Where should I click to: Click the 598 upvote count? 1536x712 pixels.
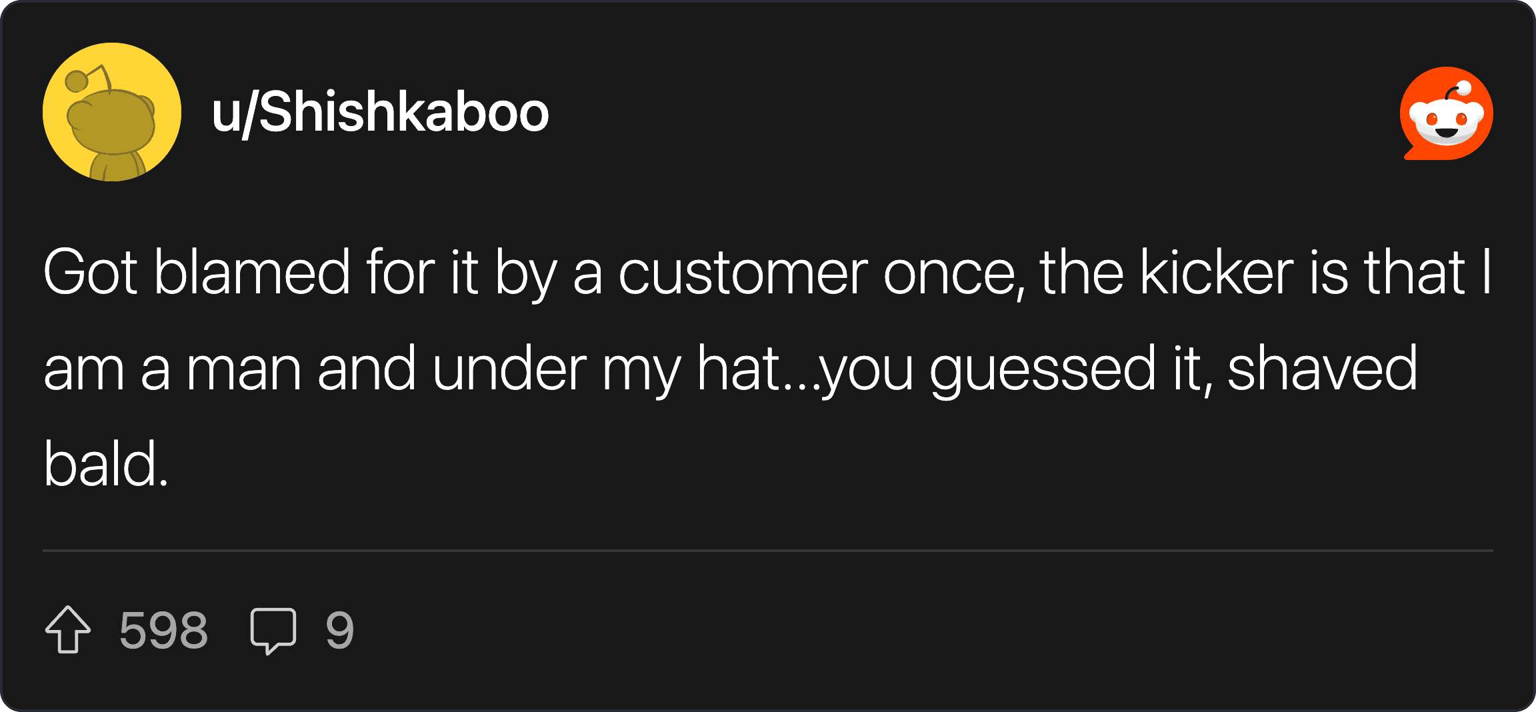[163, 630]
